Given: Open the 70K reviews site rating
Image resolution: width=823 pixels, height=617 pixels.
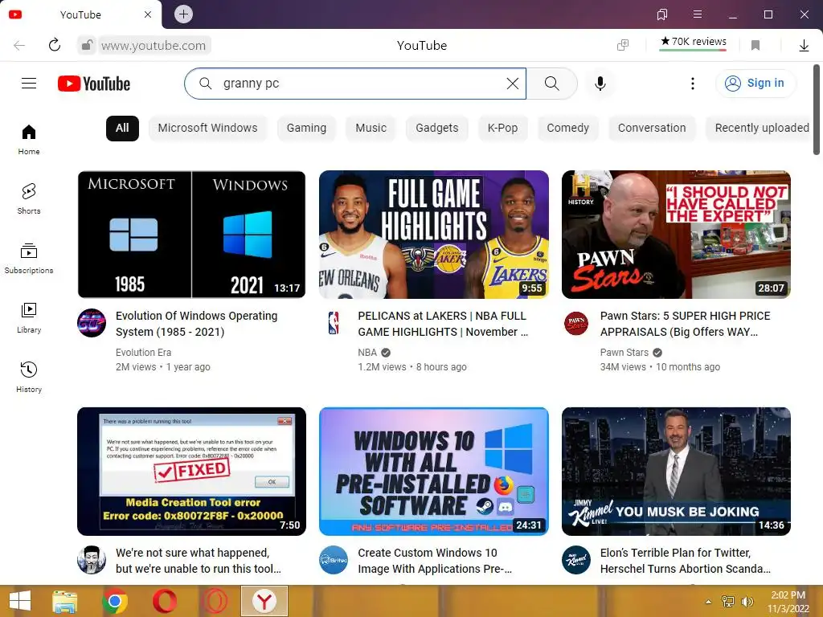Looking at the screenshot, I should point(693,43).
